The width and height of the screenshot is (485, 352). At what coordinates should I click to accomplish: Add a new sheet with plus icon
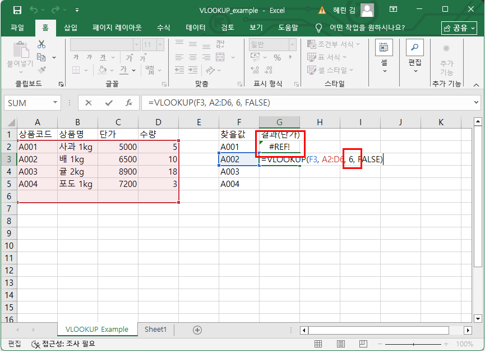click(x=197, y=330)
